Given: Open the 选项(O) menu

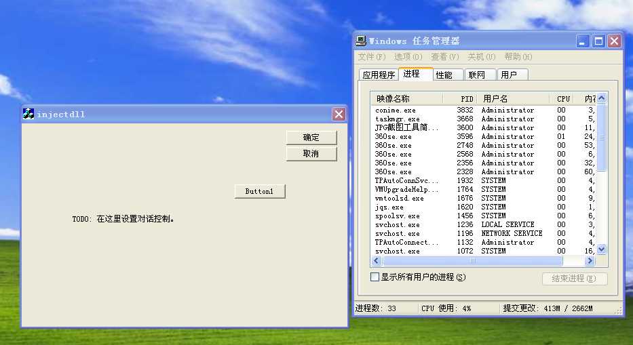Looking at the screenshot, I should tap(408, 57).
